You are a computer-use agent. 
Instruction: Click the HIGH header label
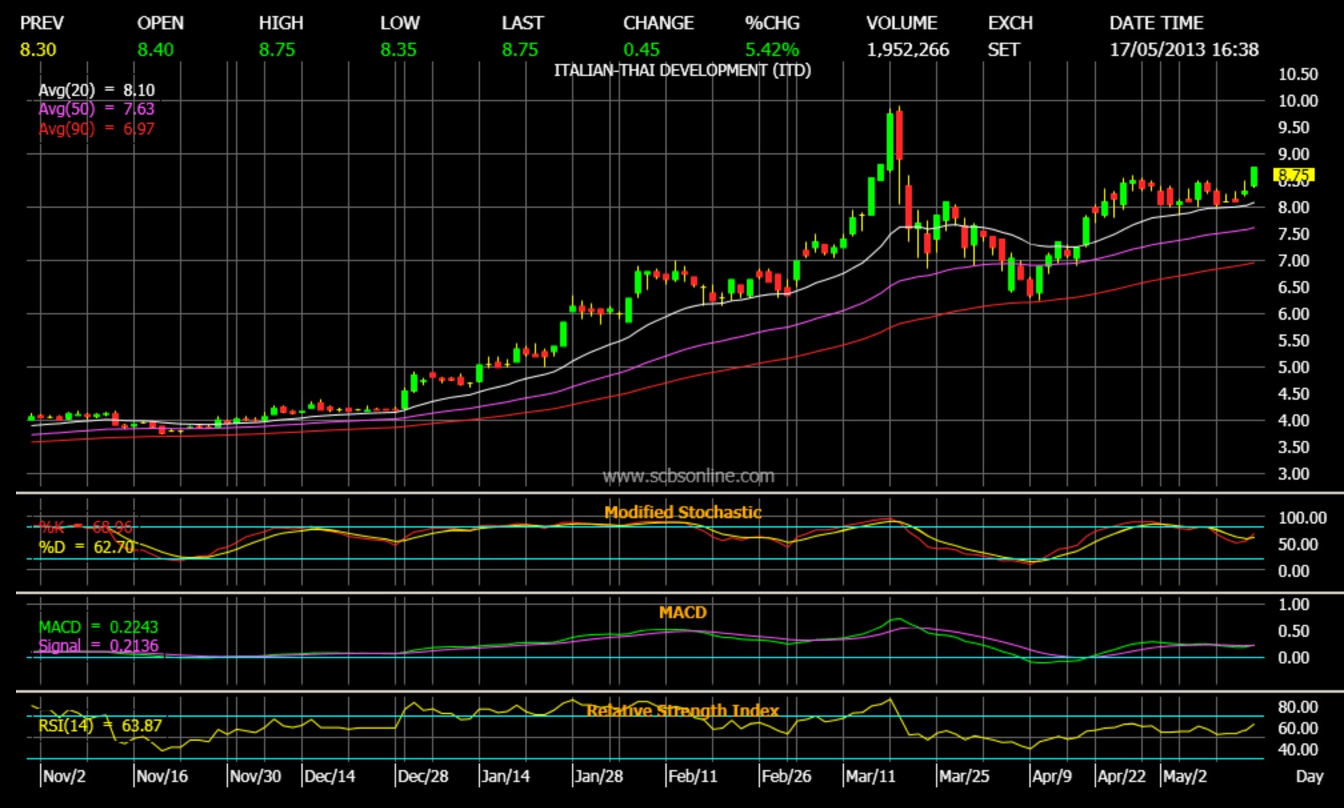pos(281,23)
